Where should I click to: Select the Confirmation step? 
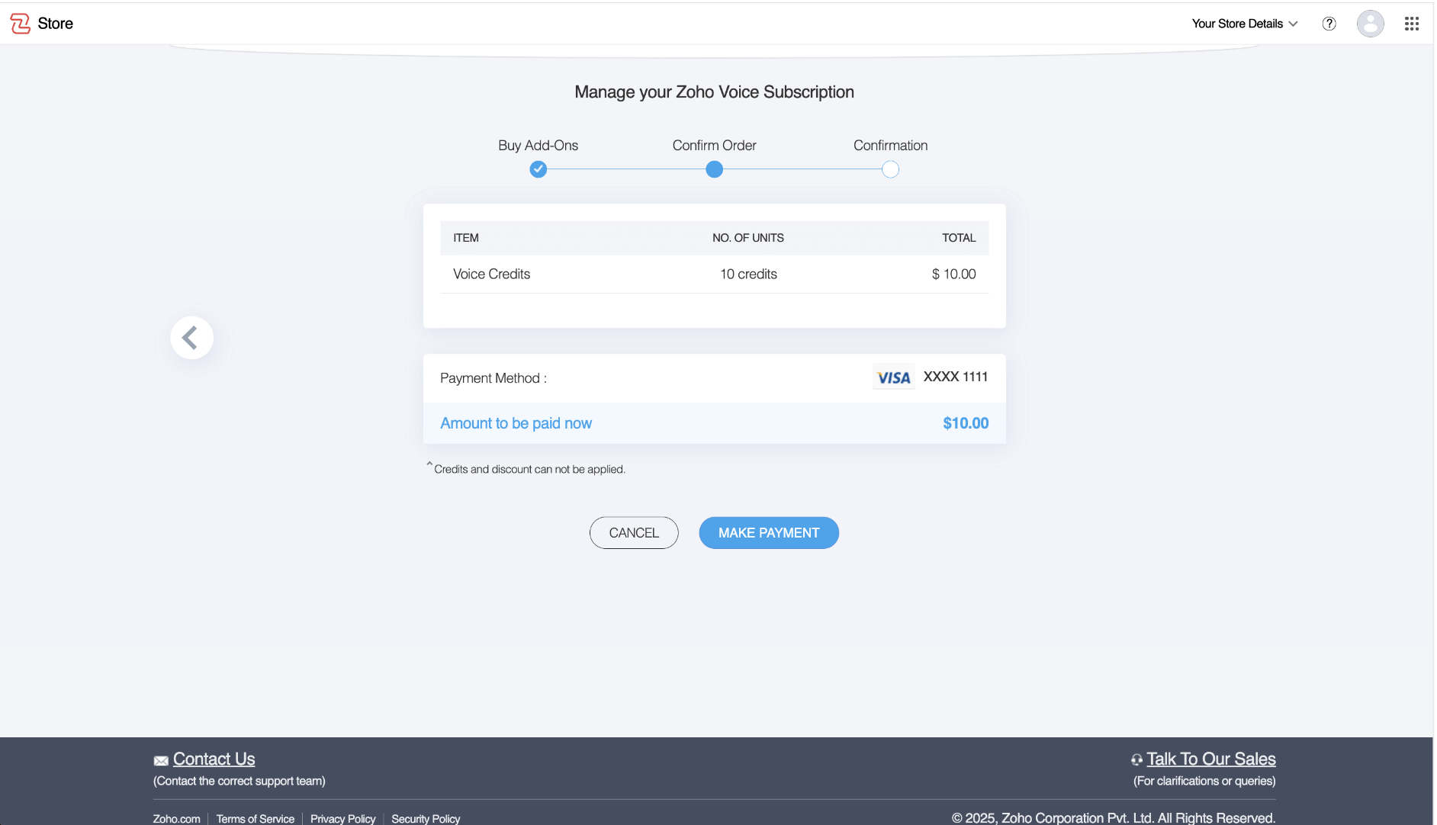[x=891, y=146]
